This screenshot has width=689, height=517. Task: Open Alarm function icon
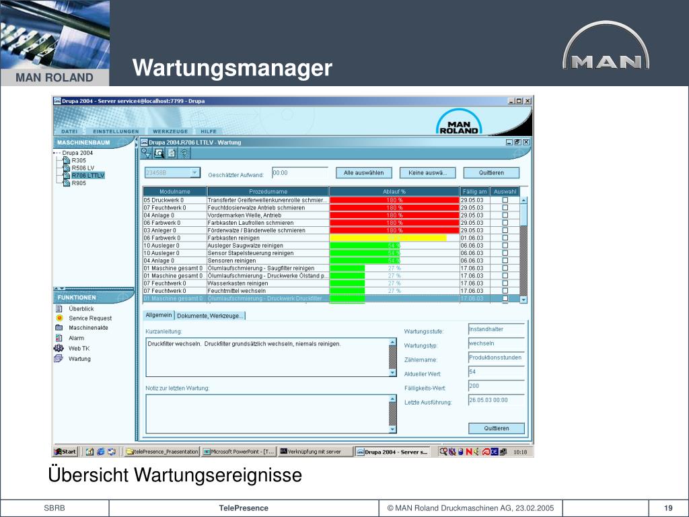click(59, 338)
